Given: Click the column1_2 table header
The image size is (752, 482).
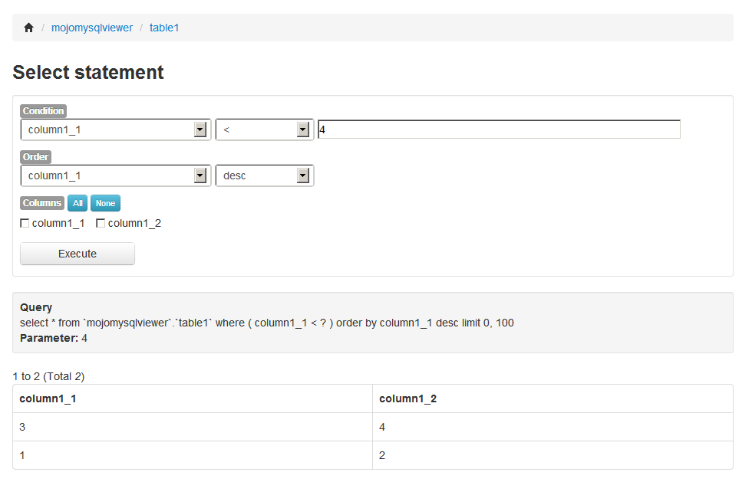Looking at the screenshot, I should click(x=407, y=398).
